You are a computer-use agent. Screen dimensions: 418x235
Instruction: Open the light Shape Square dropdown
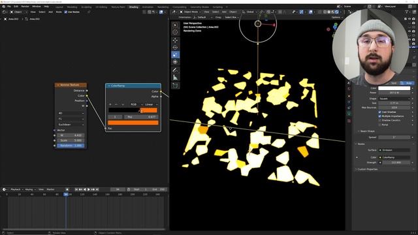click(x=394, y=99)
